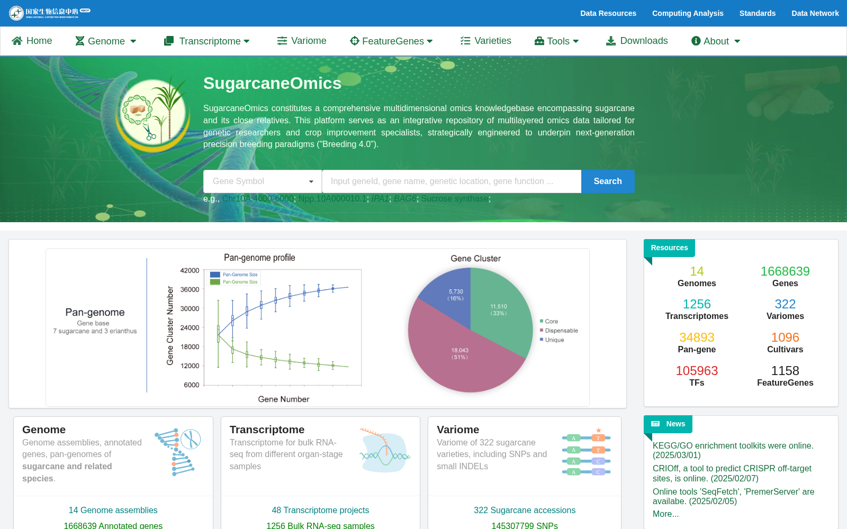This screenshot has height=529, width=847.
Task: Click the 1096 Cultivars statistic
Action: [785, 343]
